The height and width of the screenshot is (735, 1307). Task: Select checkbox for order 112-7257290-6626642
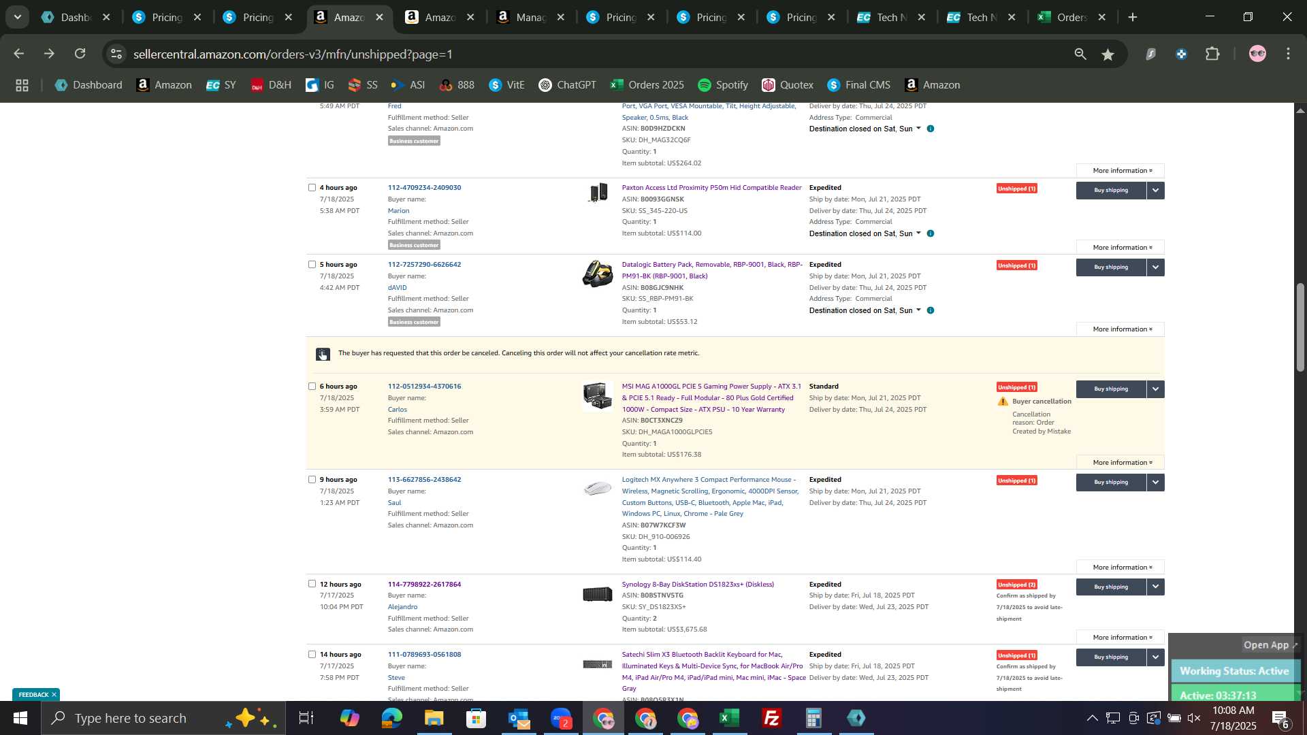click(312, 265)
